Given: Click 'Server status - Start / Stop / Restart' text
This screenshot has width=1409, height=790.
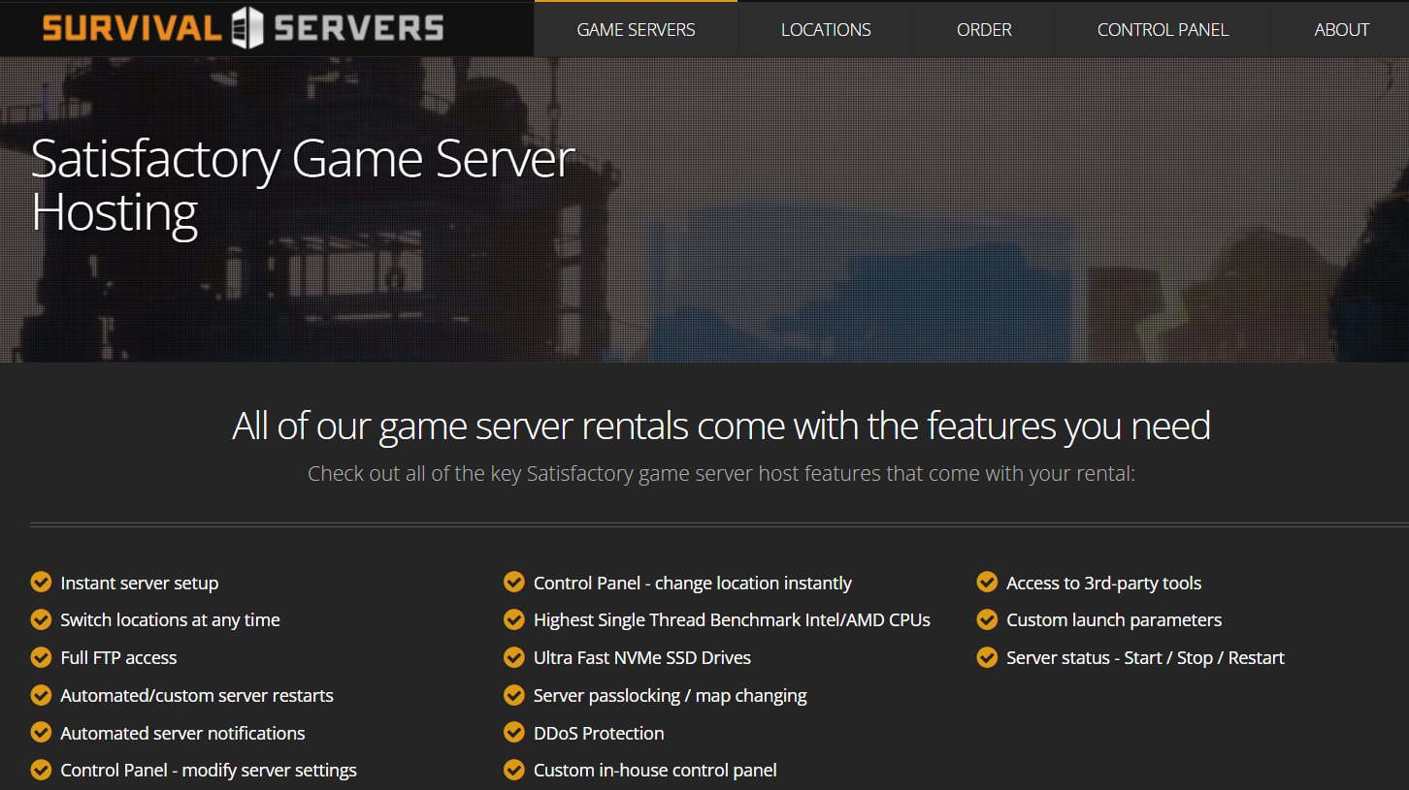Looking at the screenshot, I should (x=1145, y=658).
